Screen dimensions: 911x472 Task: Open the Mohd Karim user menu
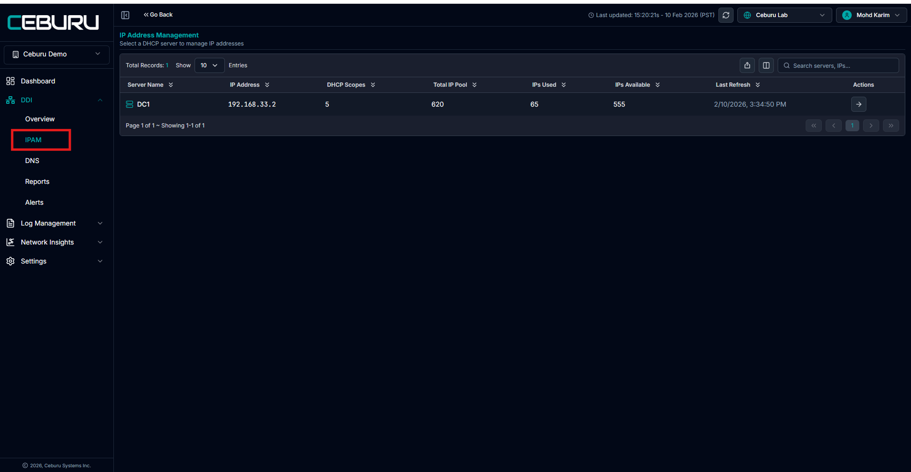click(871, 15)
